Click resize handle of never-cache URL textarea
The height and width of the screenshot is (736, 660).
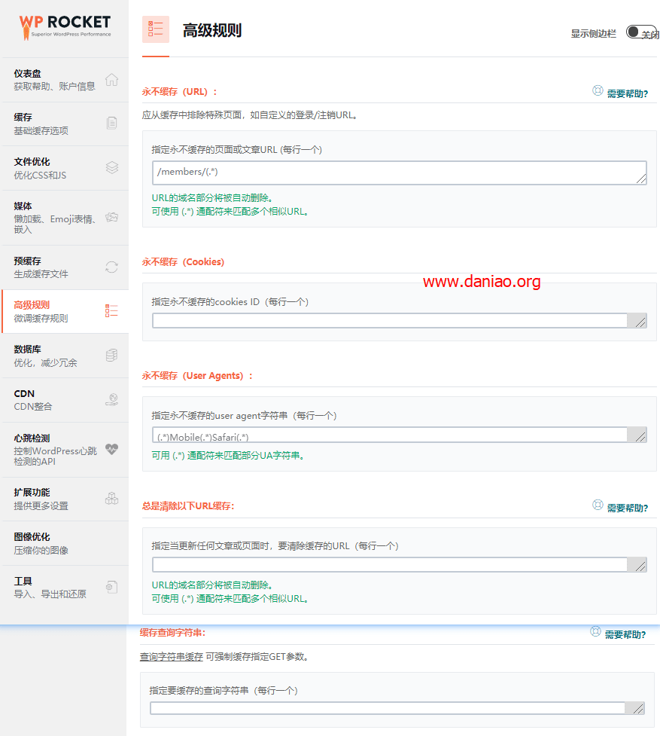(x=641, y=179)
